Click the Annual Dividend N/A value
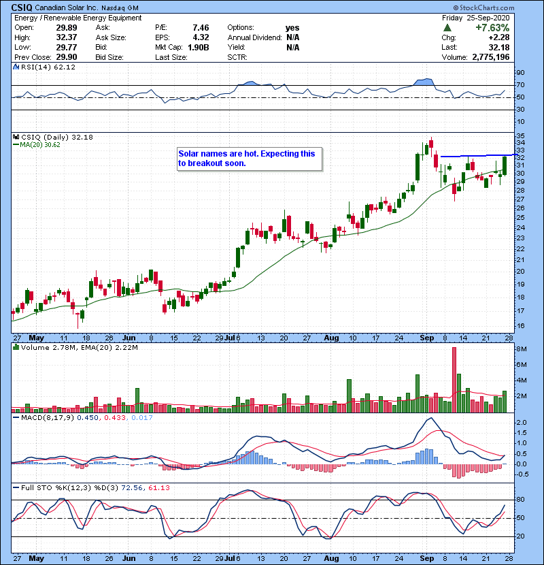The height and width of the screenshot is (565, 544). 292,37
